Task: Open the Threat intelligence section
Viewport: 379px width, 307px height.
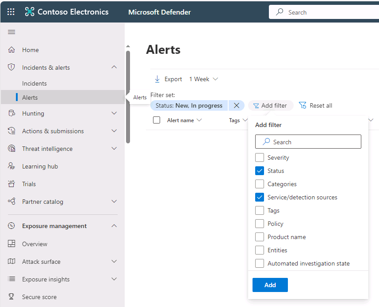Action: coord(50,149)
